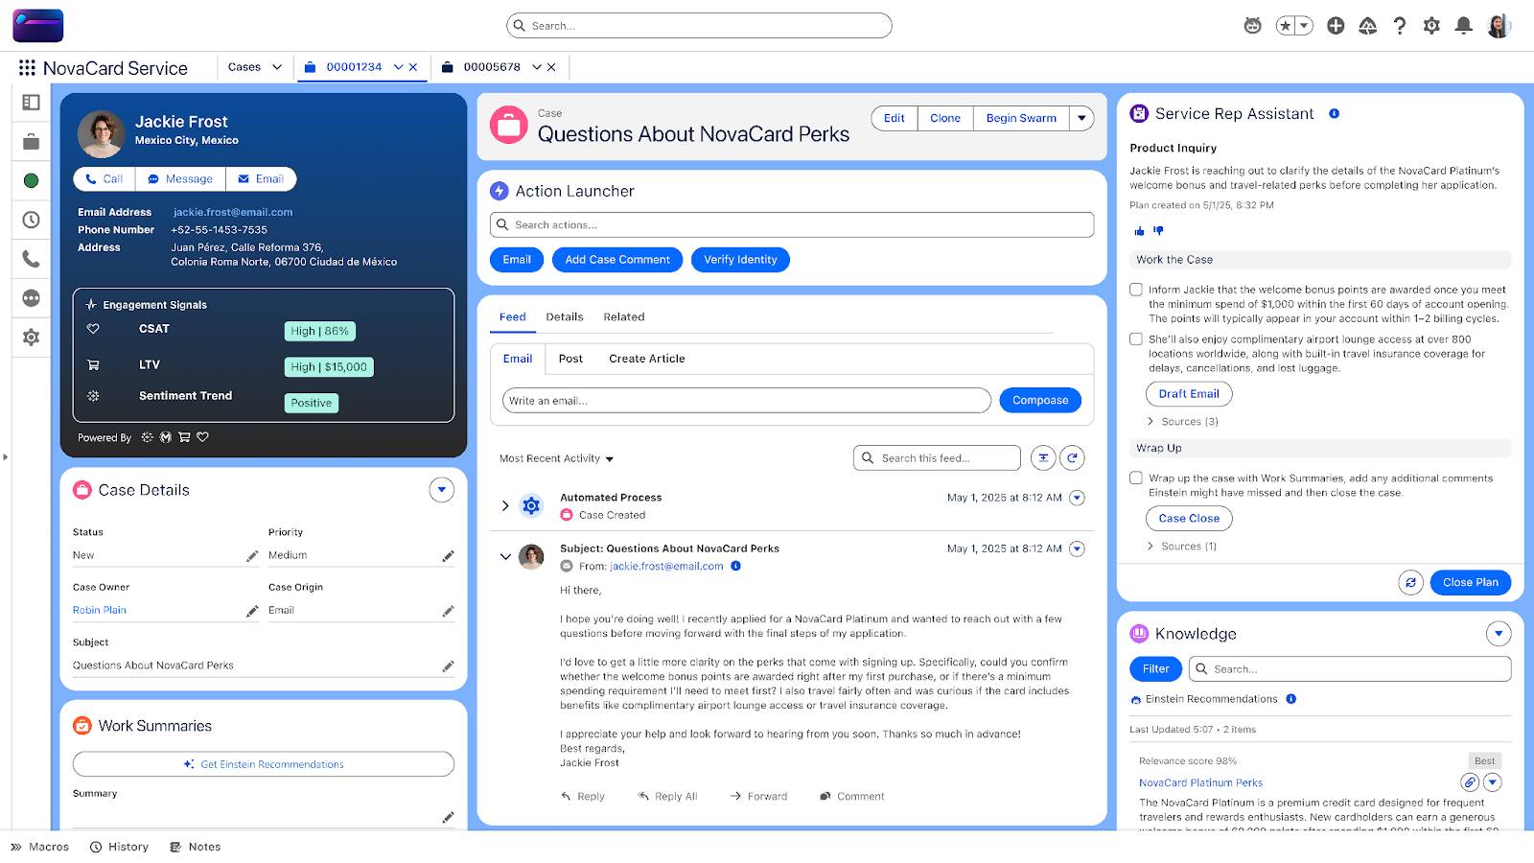Switch to case tab 00005678

(492, 67)
